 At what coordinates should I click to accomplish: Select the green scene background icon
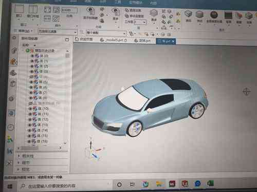228,15
